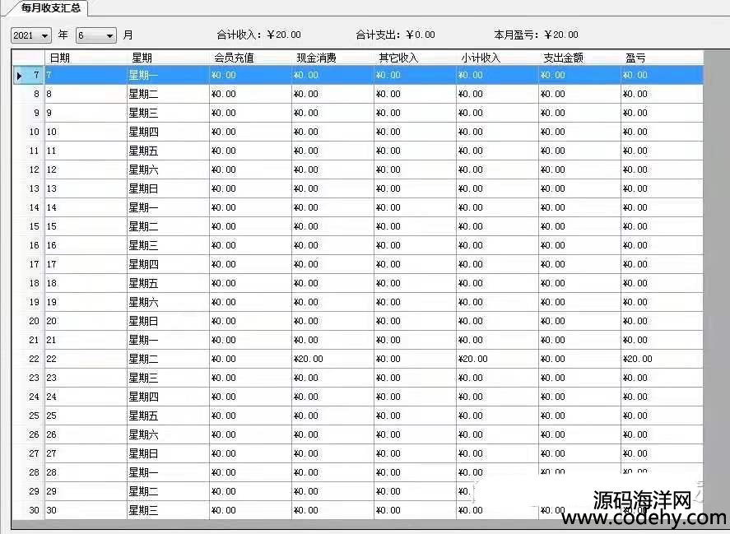Select the row selector arrow for row 7
Screen dimensions: 730x534
(19, 75)
